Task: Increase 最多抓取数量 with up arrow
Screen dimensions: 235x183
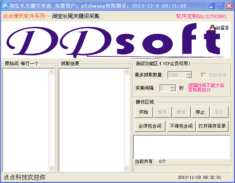Action: (x=189, y=73)
